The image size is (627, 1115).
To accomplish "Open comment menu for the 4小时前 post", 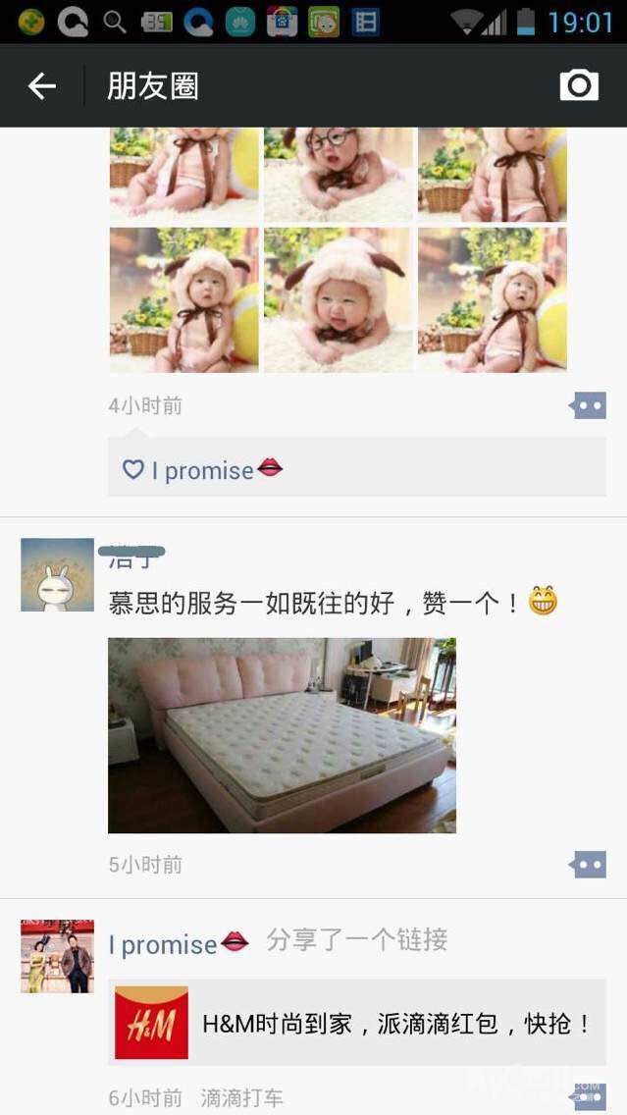I will coord(588,406).
